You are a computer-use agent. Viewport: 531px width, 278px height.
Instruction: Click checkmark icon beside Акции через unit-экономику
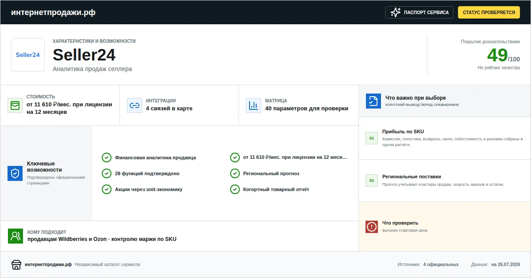(x=107, y=189)
